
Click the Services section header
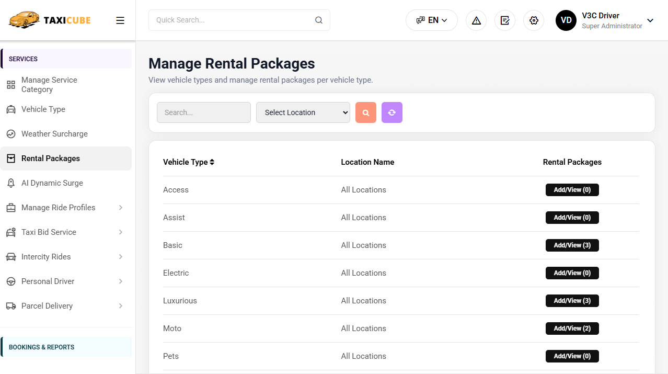point(66,59)
